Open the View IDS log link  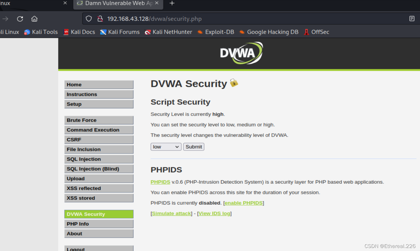coord(214,213)
